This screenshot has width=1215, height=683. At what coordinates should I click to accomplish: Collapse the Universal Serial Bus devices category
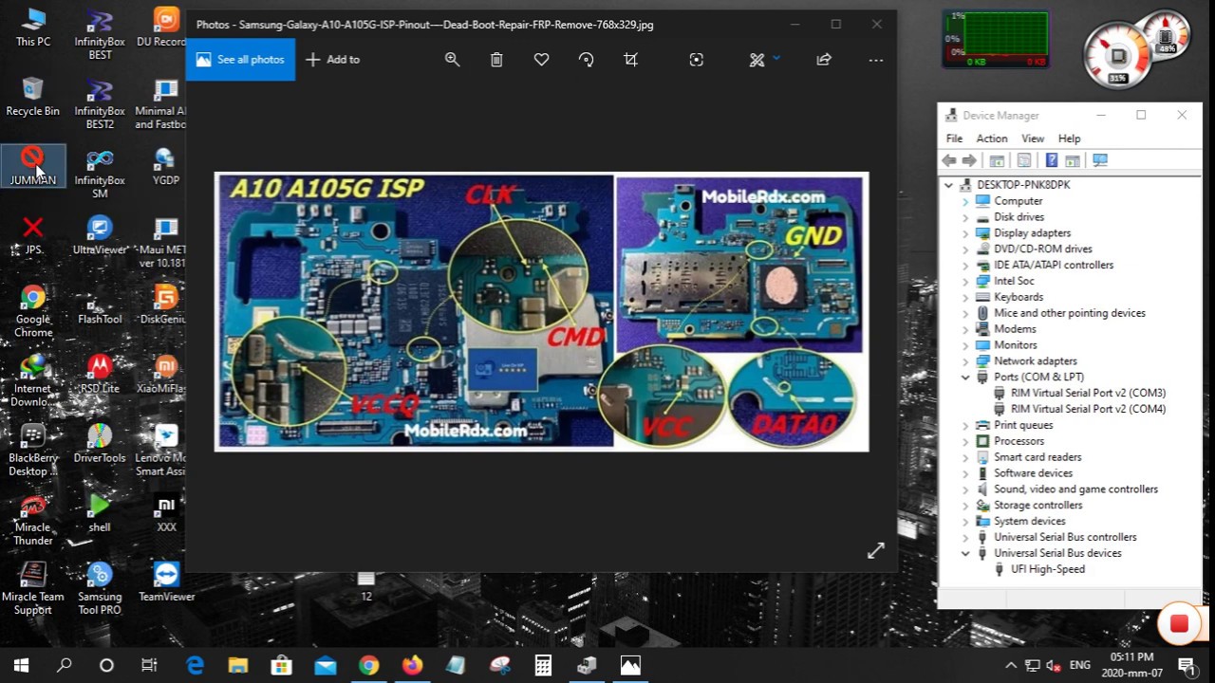pos(965,553)
